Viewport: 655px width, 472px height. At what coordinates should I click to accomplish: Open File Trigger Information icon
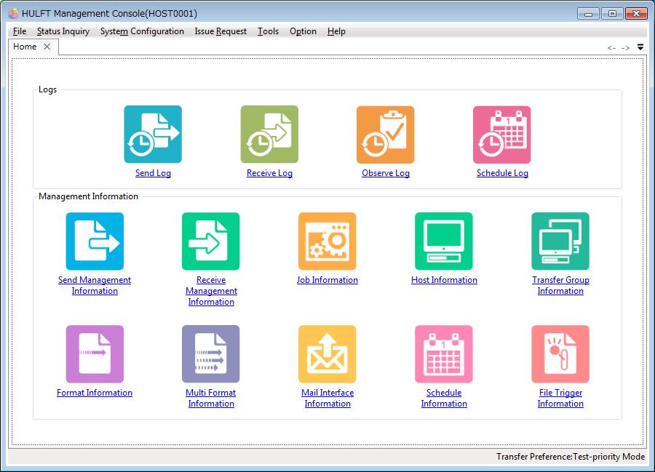pos(560,354)
